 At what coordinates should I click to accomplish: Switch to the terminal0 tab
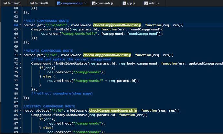pos(39,3)
